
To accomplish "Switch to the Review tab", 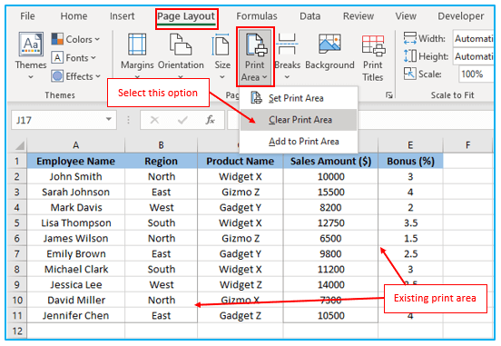I will (x=359, y=16).
